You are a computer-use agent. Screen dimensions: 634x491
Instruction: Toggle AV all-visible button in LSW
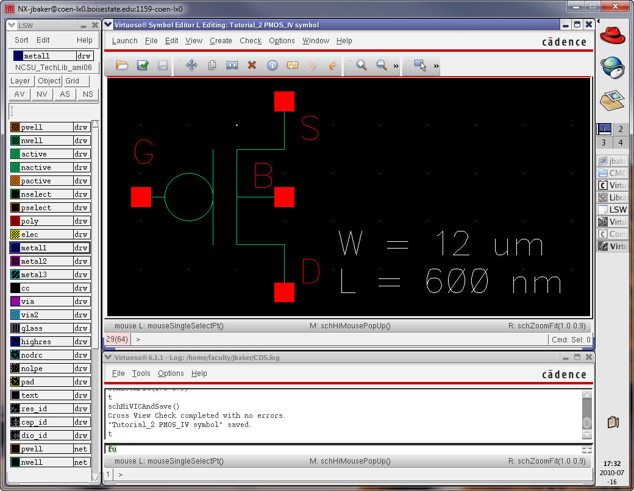tap(20, 94)
